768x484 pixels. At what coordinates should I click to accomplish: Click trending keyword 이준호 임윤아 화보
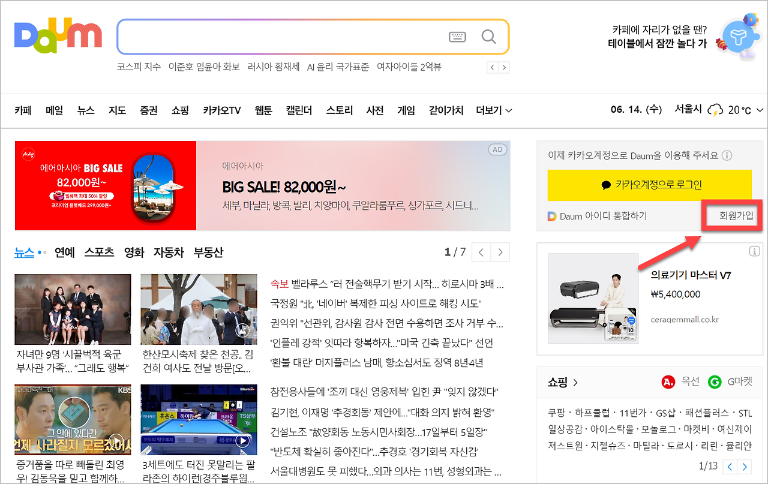[204, 67]
